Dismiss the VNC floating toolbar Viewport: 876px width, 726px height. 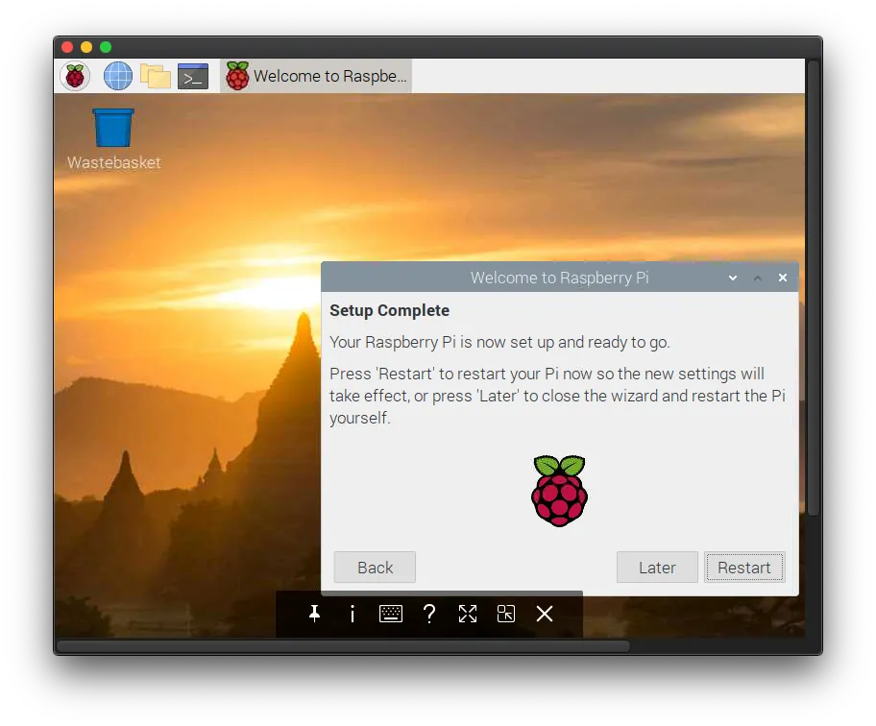point(545,614)
